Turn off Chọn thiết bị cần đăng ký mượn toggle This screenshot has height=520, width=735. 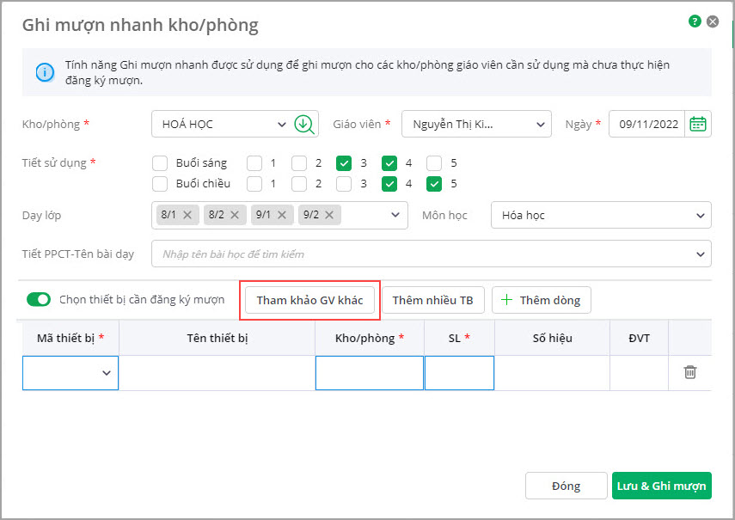point(39,299)
